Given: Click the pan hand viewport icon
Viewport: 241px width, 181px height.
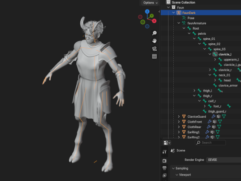Looking at the screenshot, I should [154, 41].
